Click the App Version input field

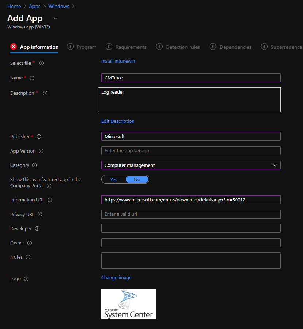pos(191,151)
